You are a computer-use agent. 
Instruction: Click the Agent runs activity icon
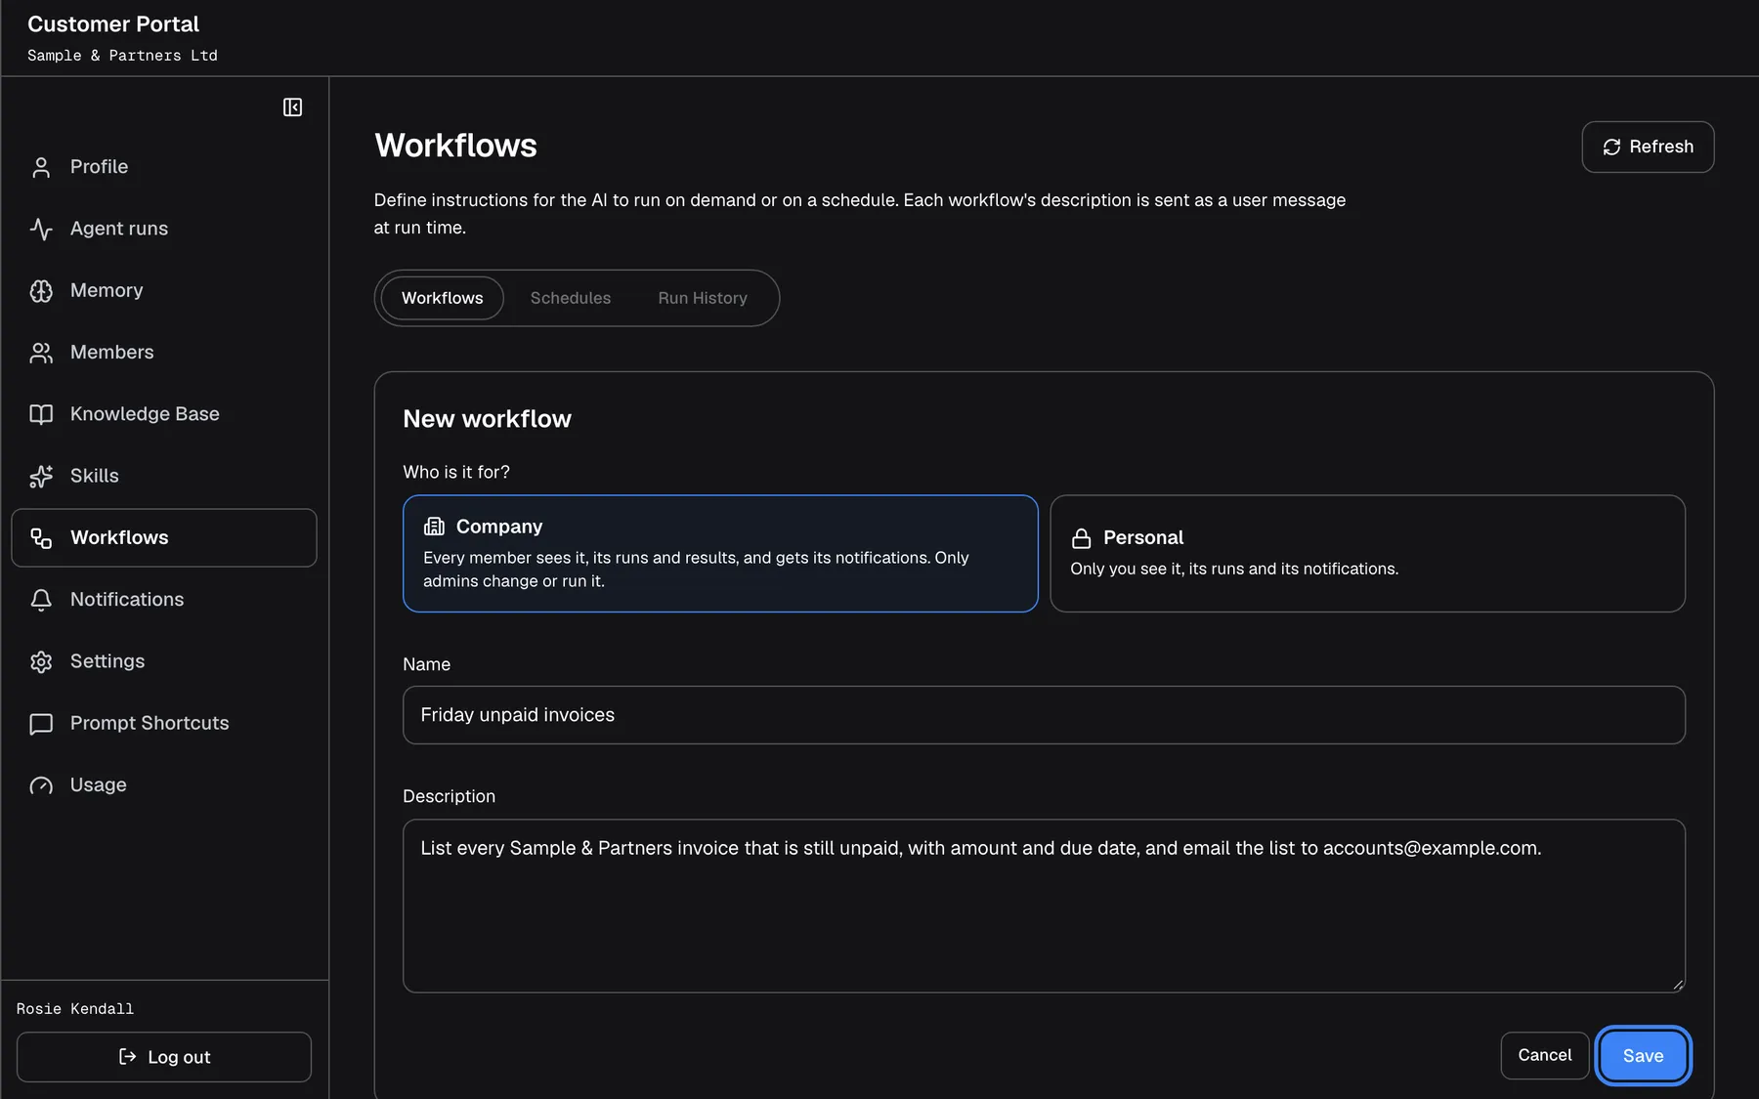coord(41,229)
